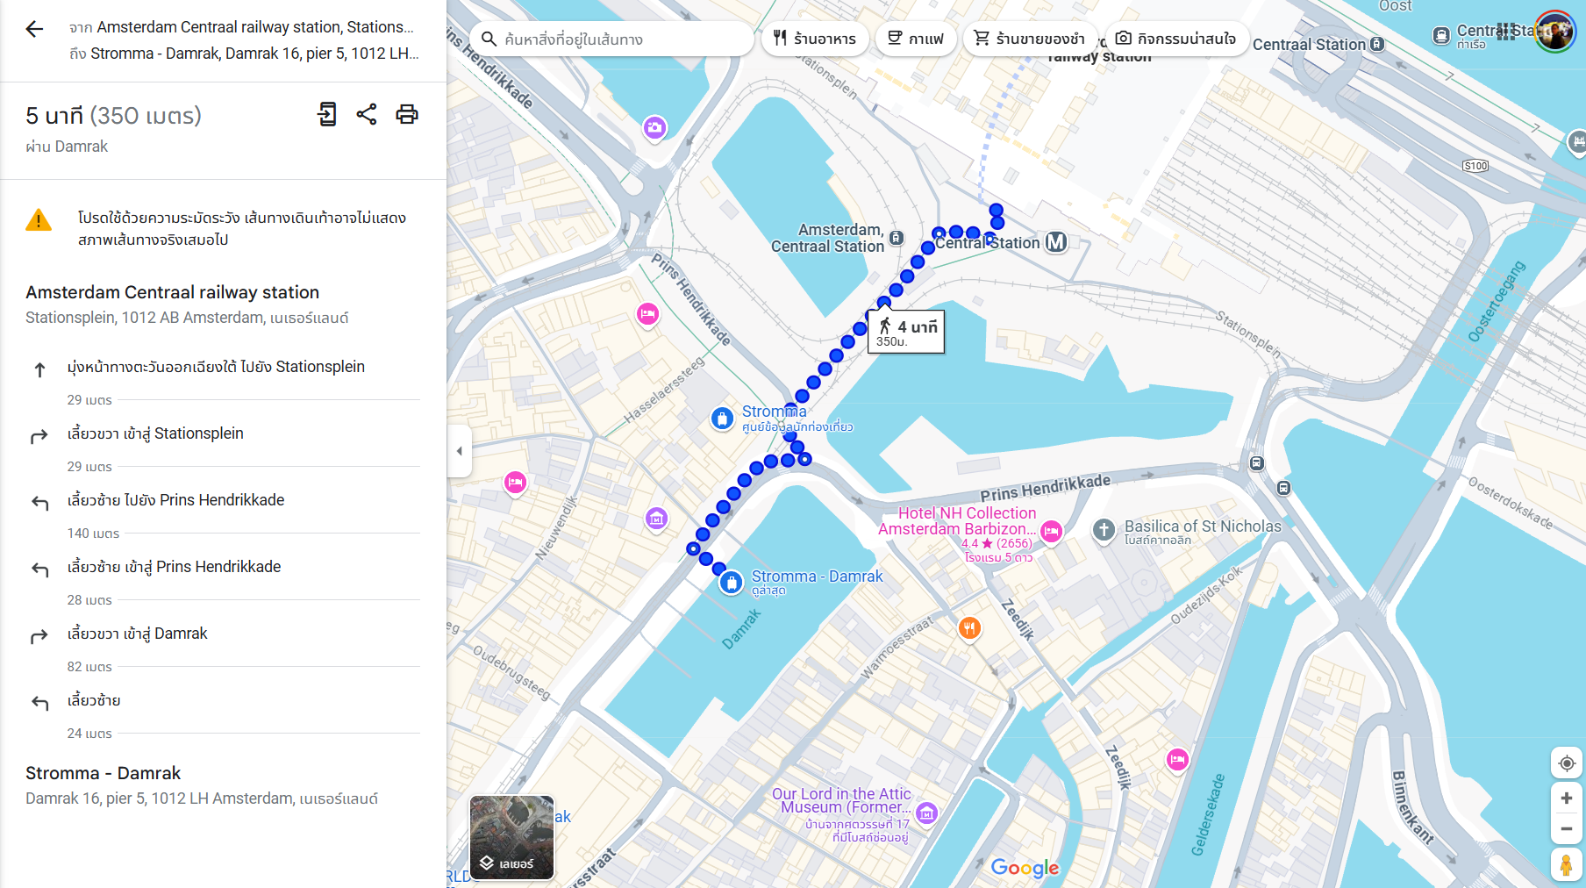The image size is (1586, 888).
Task: Filter by restaurants chip
Action: (815, 39)
